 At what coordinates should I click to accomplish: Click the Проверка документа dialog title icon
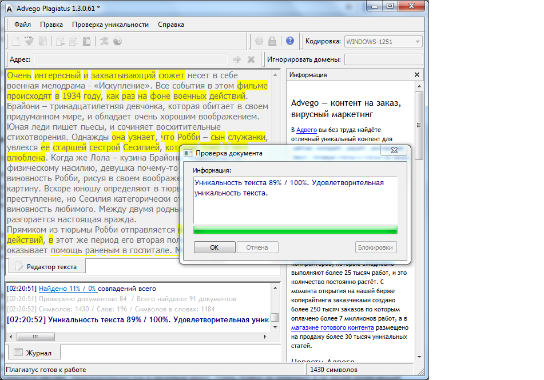(x=188, y=153)
